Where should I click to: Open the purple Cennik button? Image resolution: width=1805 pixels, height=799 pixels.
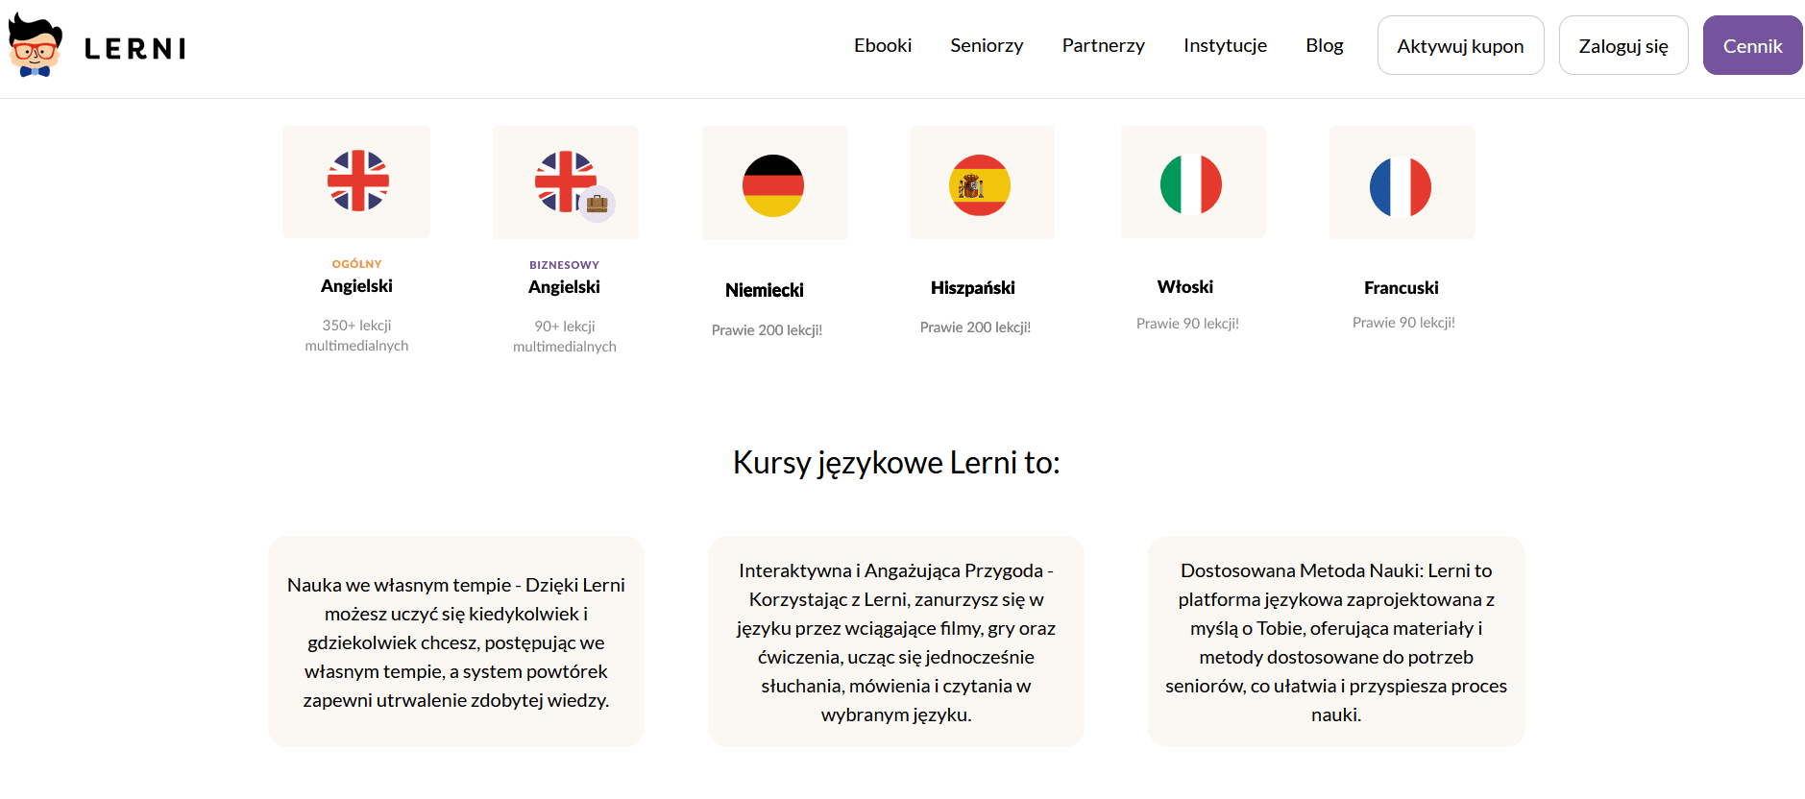pos(1752,45)
